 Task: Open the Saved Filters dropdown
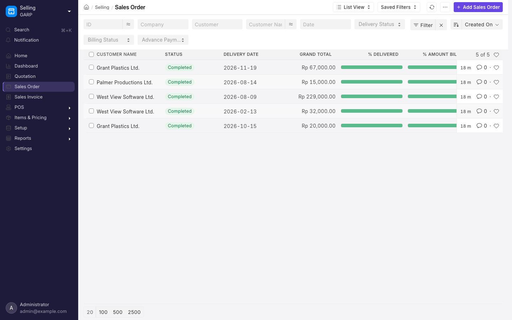coord(399,7)
